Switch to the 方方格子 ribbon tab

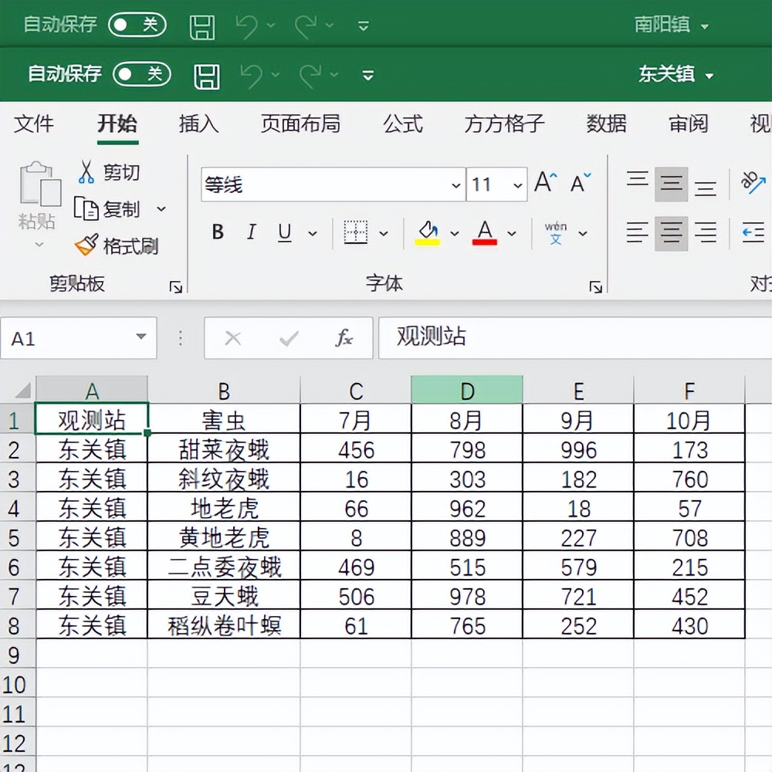503,124
